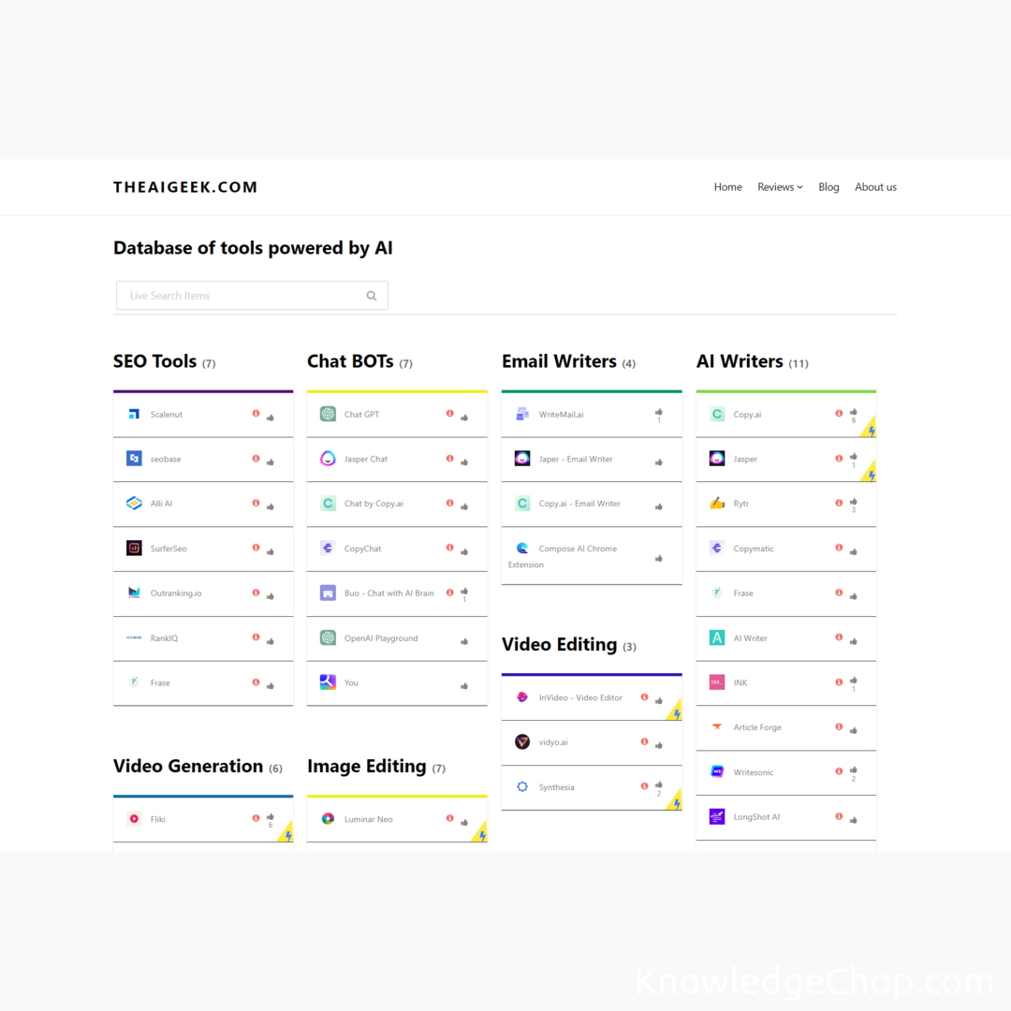Expand the Reviews dropdown menu
The height and width of the screenshot is (1011, 1011).
tap(780, 187)
